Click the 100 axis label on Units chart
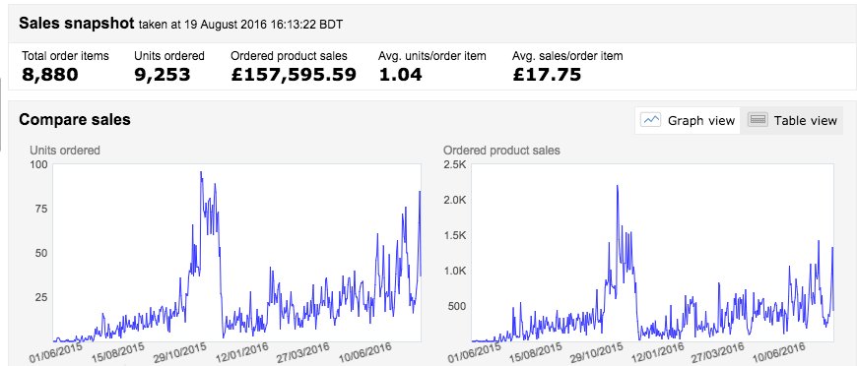 point(38,164)
